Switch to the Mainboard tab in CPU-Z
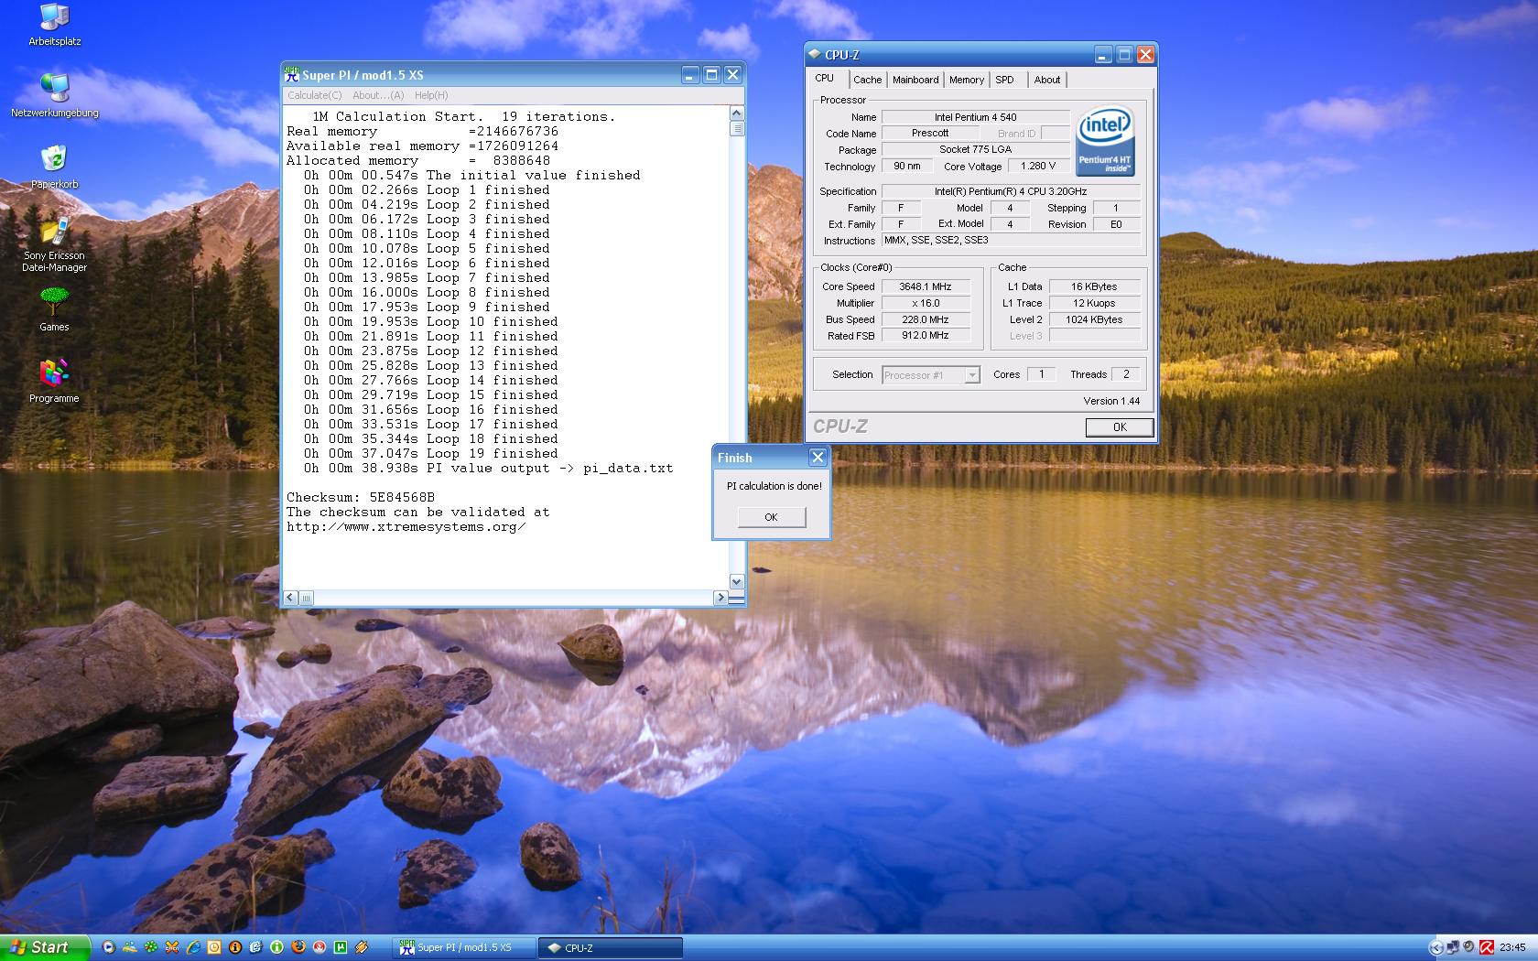The height and width of the screenshot is (961, 1538). click(915, 80)
